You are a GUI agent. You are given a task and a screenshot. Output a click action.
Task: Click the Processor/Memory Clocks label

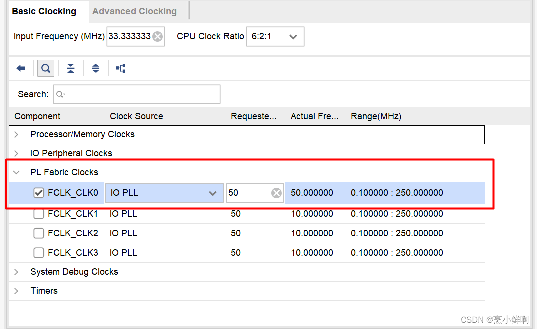(x=82, y=134)
